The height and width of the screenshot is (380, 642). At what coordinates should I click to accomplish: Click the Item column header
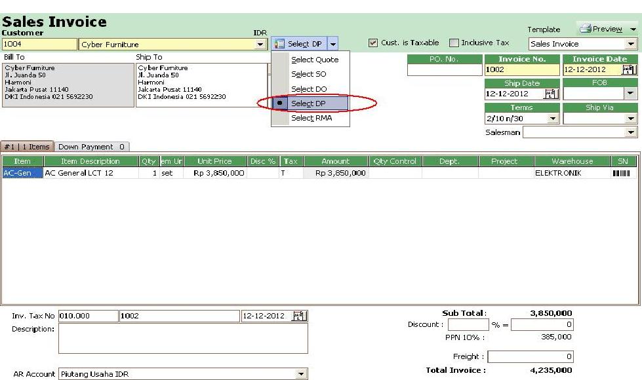tap(22, 161)
